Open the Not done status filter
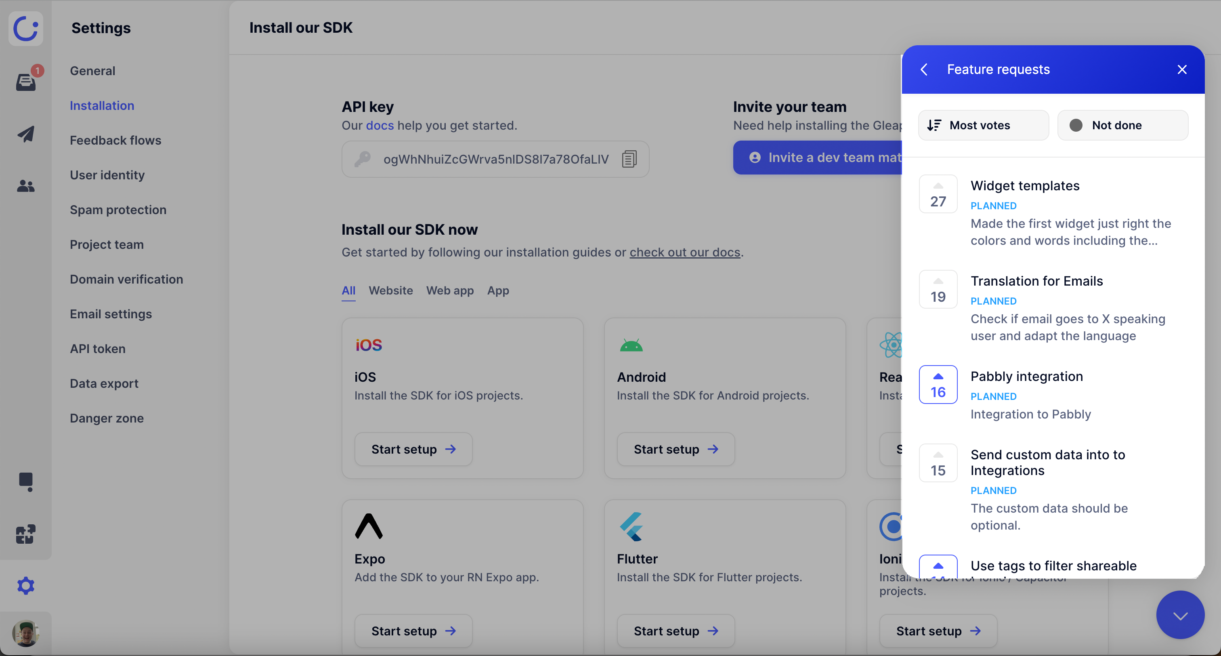Image resolution: width=1221 pixels, height=656 pixels. click(1123, 125)
